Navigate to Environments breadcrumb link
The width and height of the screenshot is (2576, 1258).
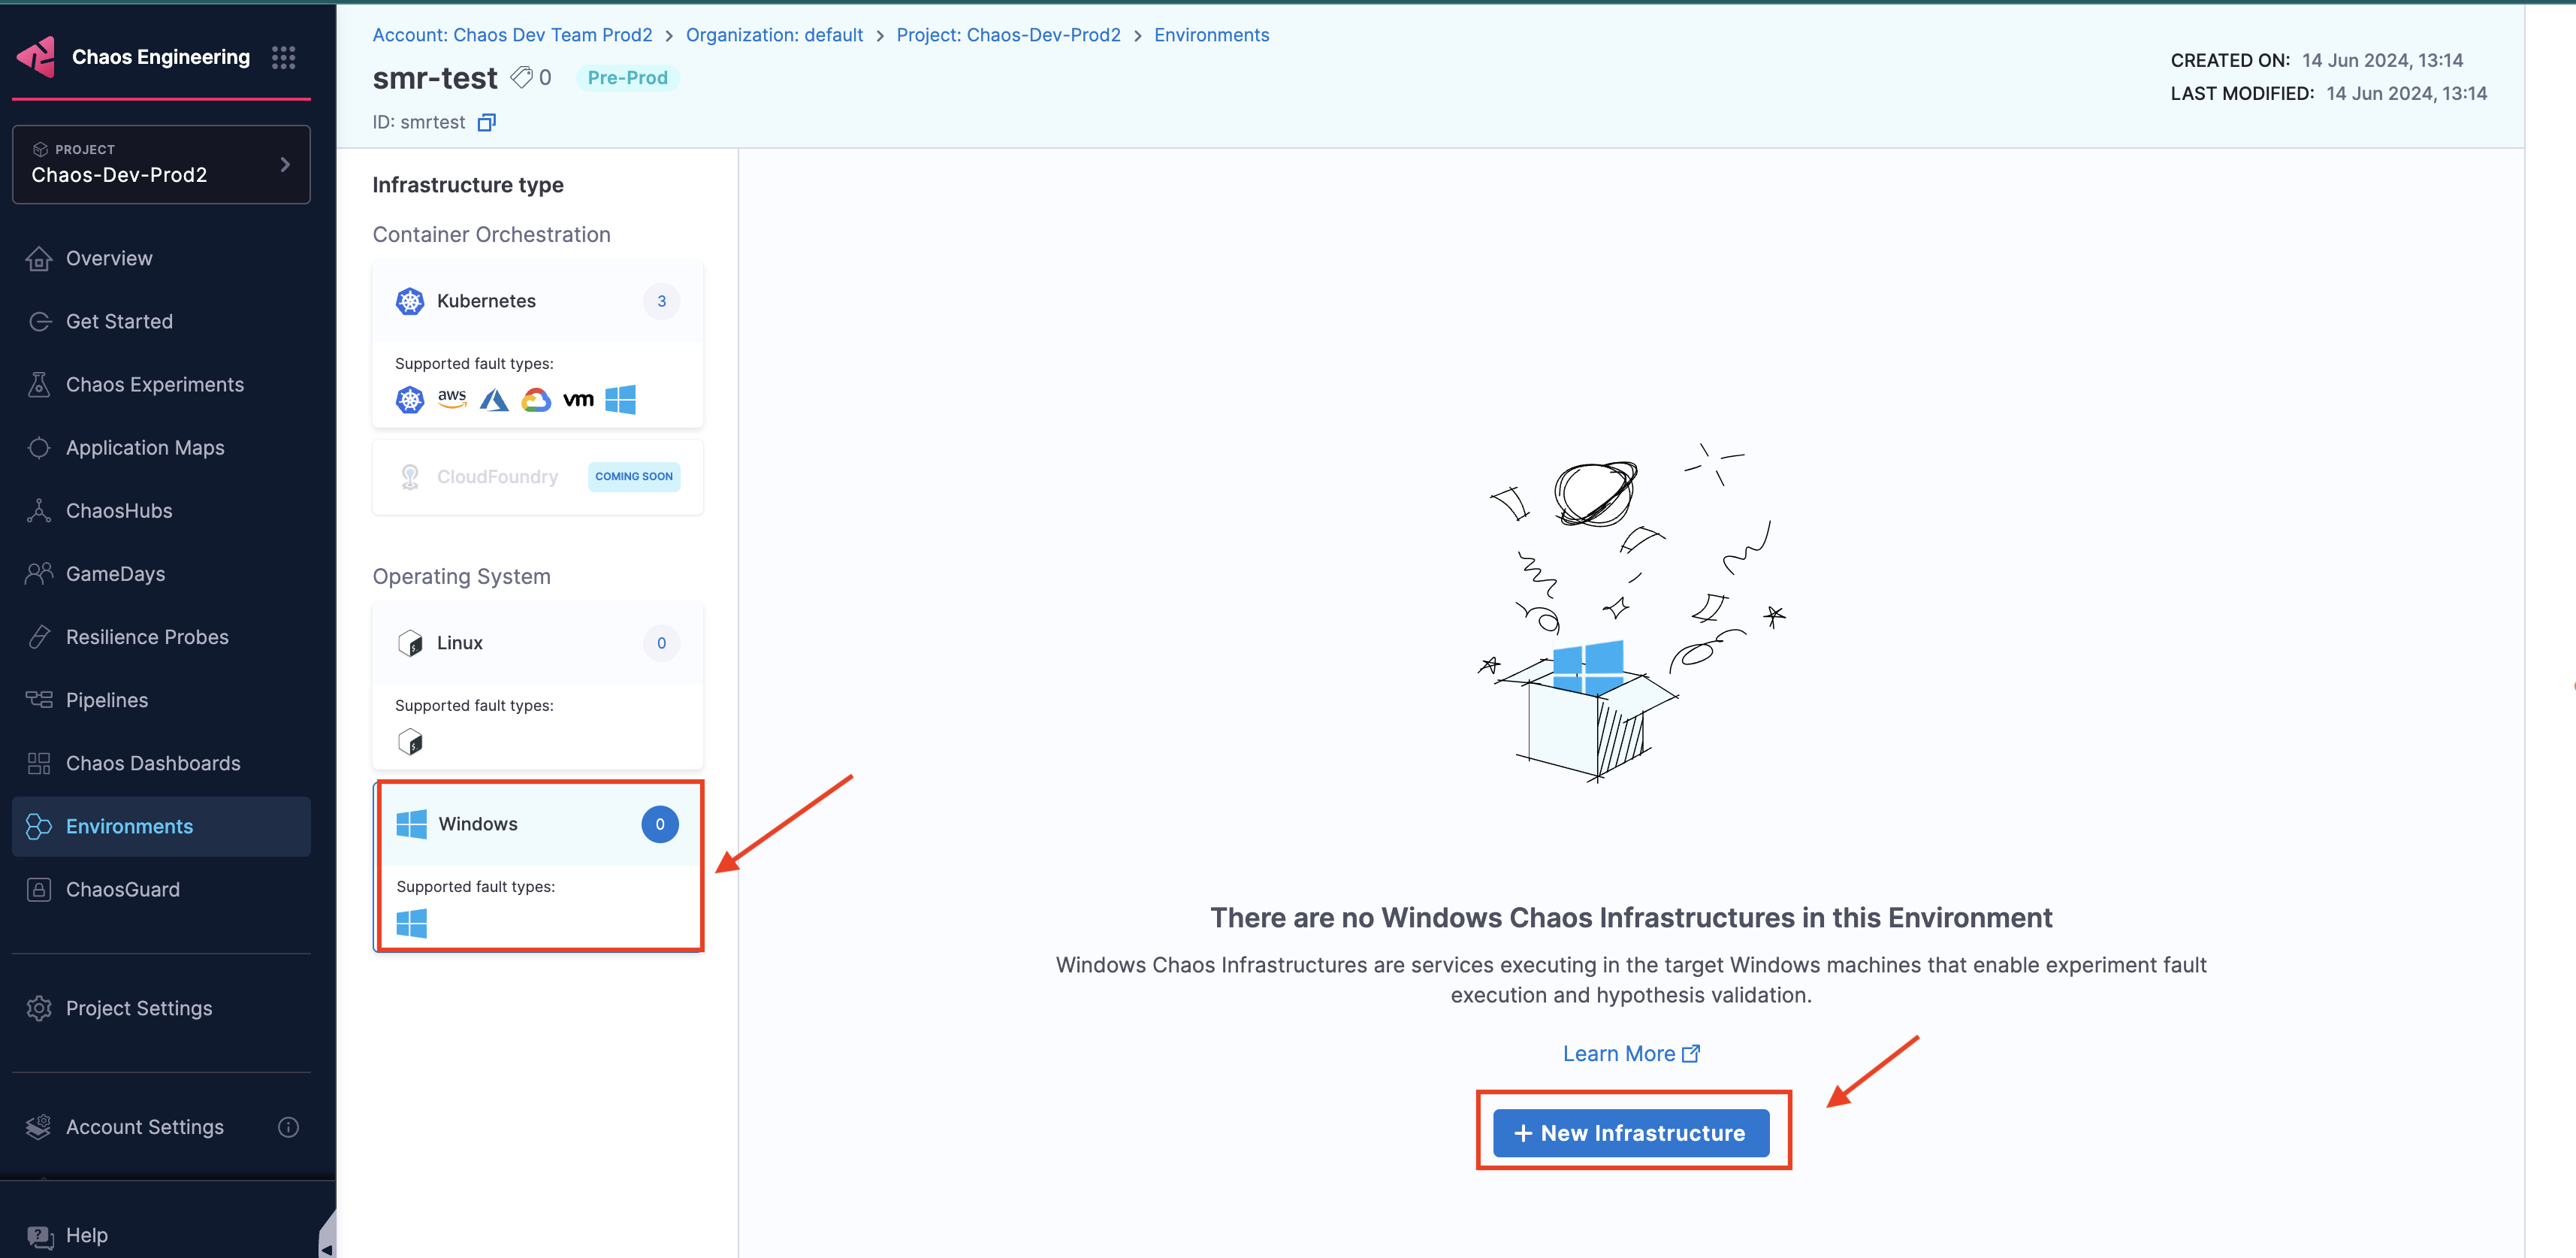(1211, 35)
